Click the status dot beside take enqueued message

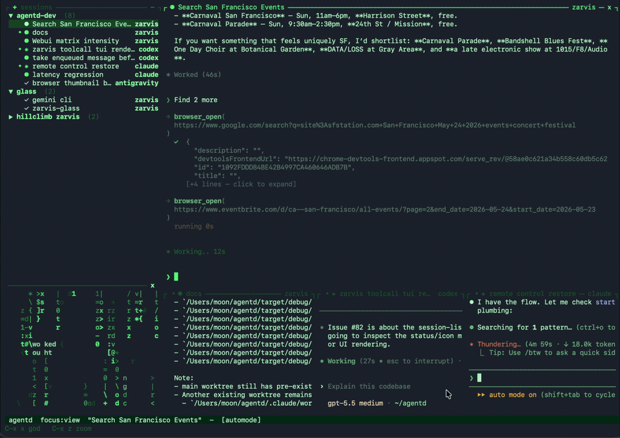pyautogui.click(x=26, y=57)
